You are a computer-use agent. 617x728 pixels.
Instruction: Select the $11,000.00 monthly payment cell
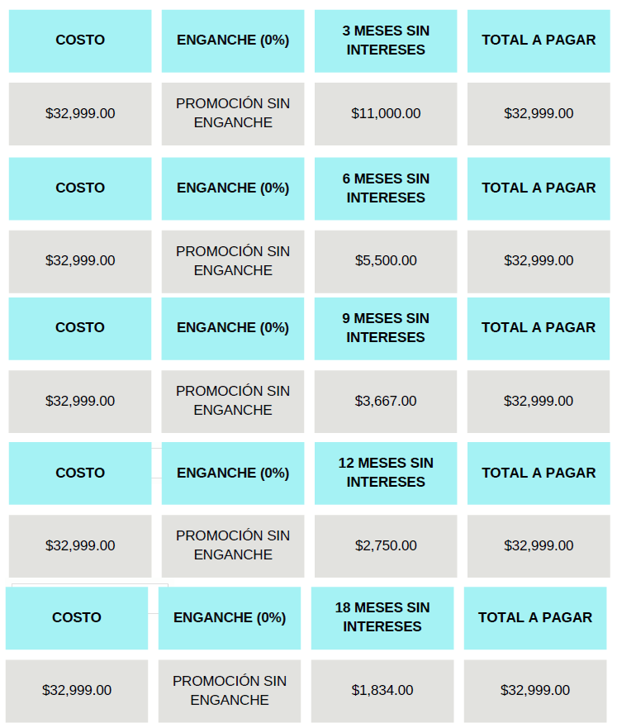(x=386, y=114)
